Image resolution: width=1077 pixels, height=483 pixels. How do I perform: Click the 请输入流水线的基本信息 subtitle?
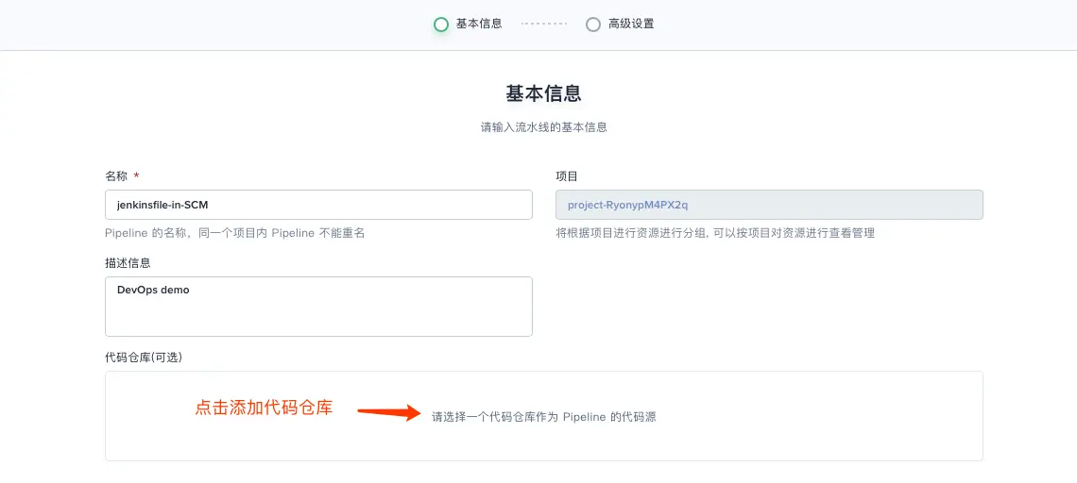coord(544,127)
